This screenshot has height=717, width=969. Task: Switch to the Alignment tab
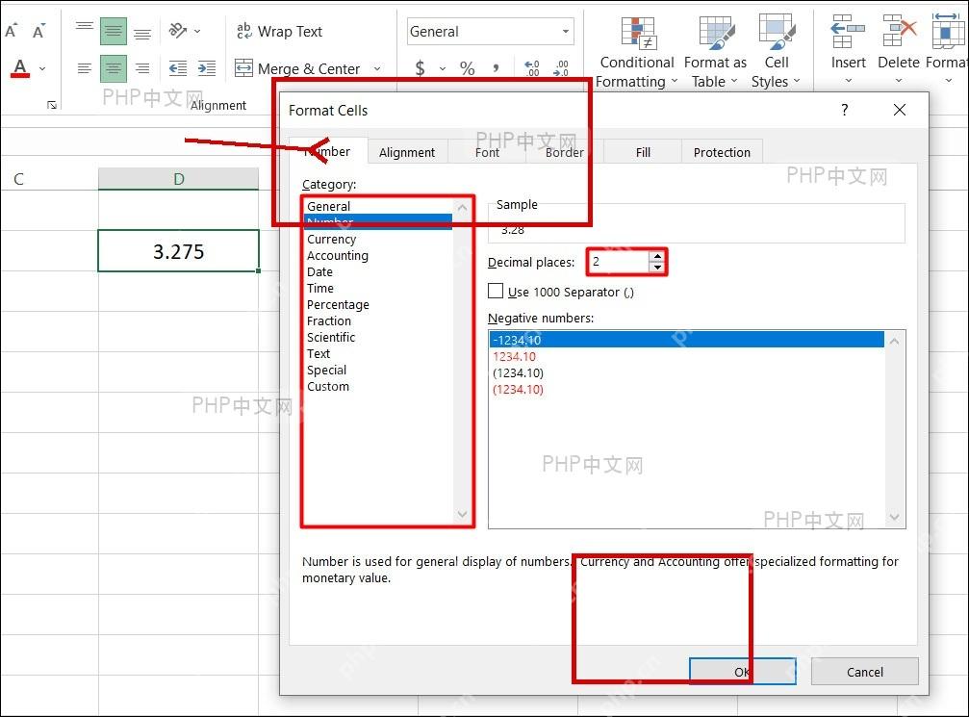click(x=407, y=152)
